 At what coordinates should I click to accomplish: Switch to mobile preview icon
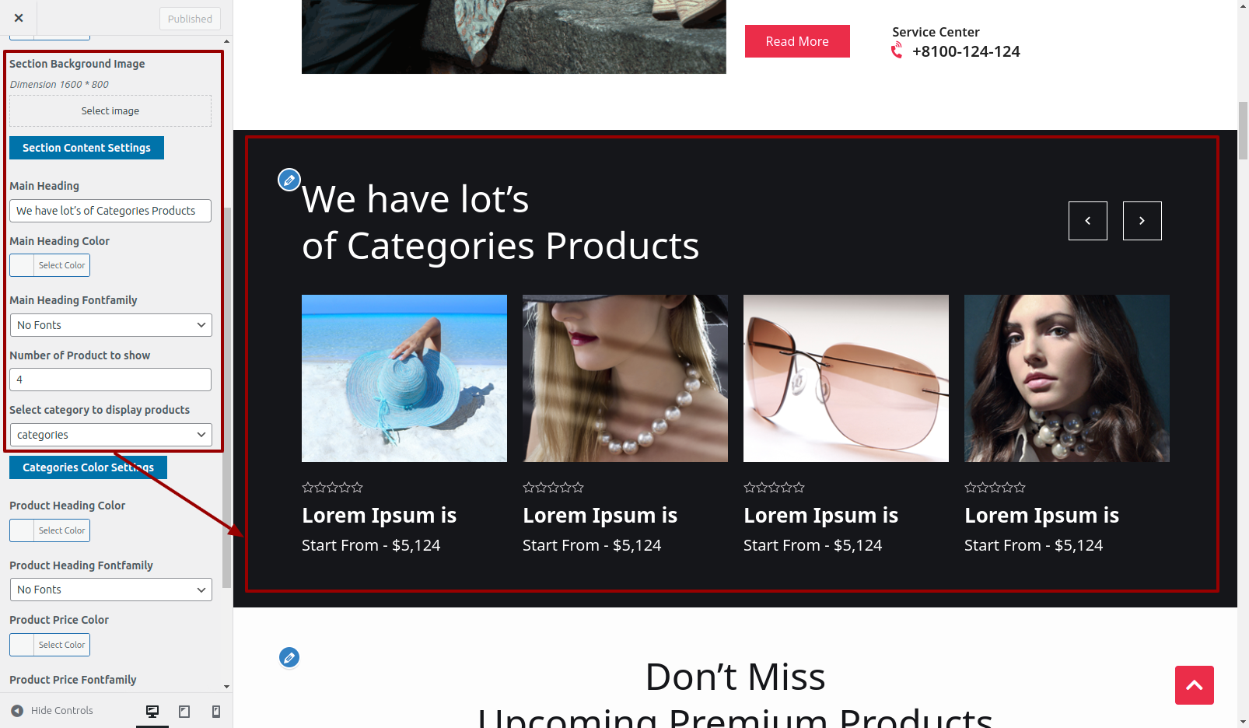[x=216, y=711]
